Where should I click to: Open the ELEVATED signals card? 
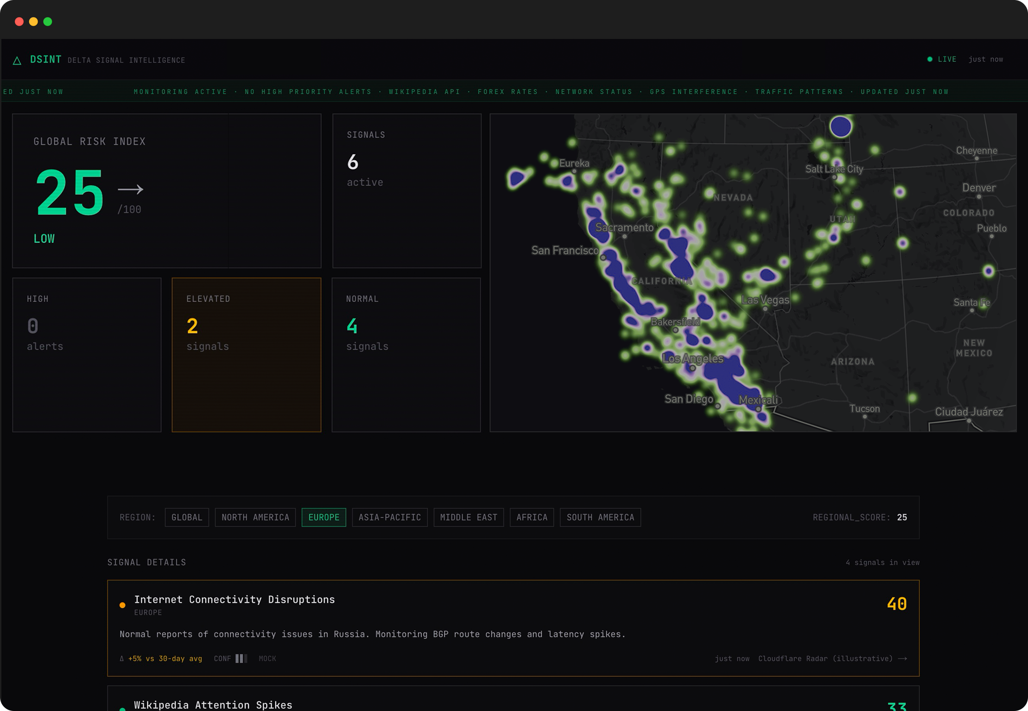click(x=246, y=355)
